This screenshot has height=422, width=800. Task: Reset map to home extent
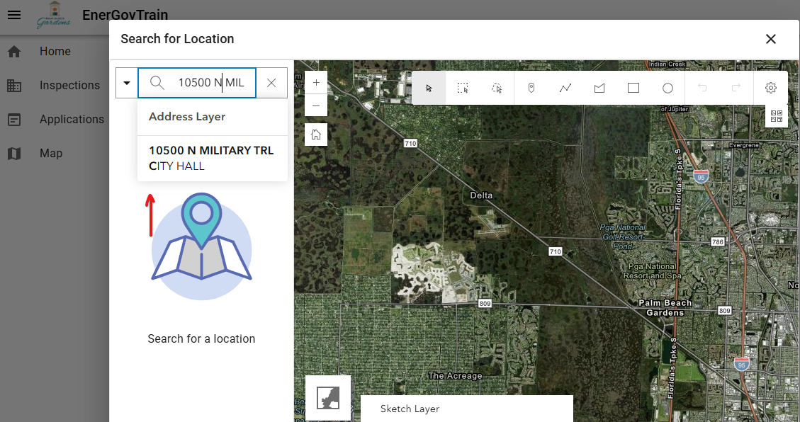(x=316, y=135)
